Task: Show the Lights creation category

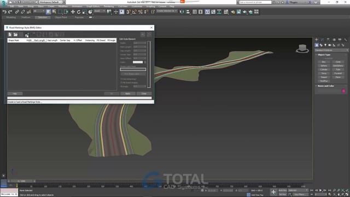Action: (325, 45)
